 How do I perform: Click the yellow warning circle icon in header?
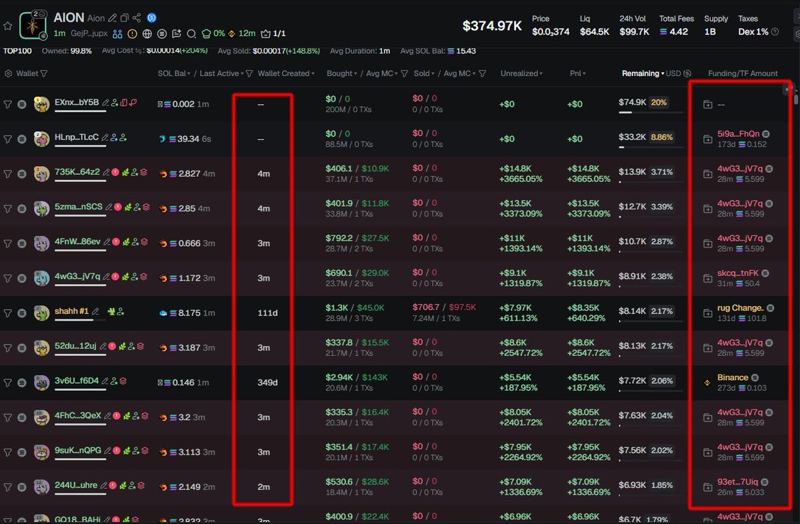pyautogui.click(x=132, y=33)
